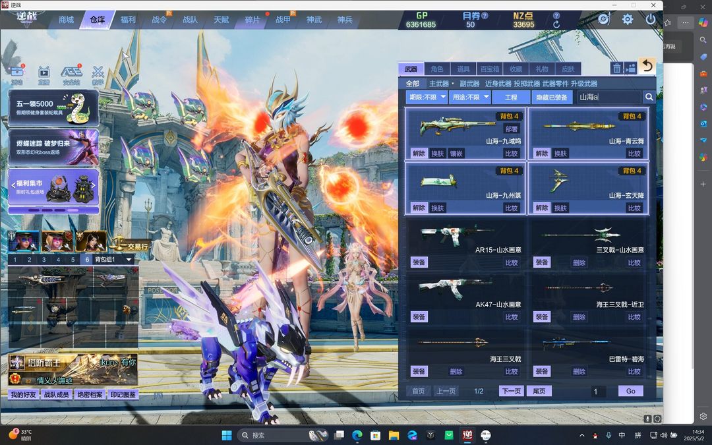Screen dimensions: 712x445
Task: Open the 活动 events chest icon
Action: coord(16,73)
